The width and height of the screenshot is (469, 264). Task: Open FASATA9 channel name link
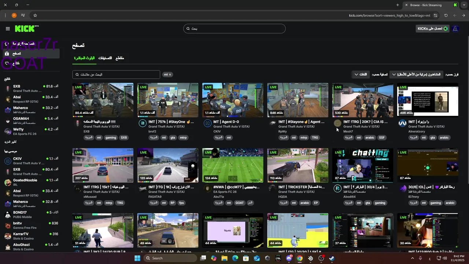155,197
